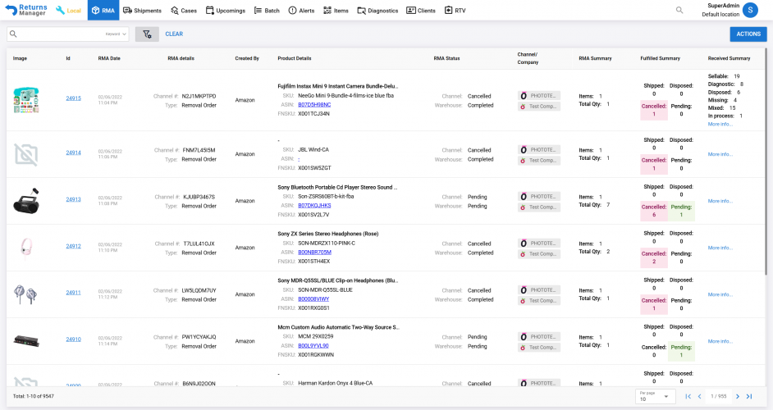Go to the RTV page
Viewport: 773px width, 410px height.
[455, 11]
